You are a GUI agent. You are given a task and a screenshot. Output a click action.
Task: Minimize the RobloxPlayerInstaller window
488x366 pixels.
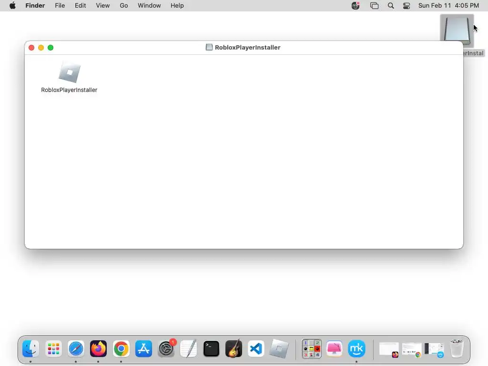tap(41, 48)
